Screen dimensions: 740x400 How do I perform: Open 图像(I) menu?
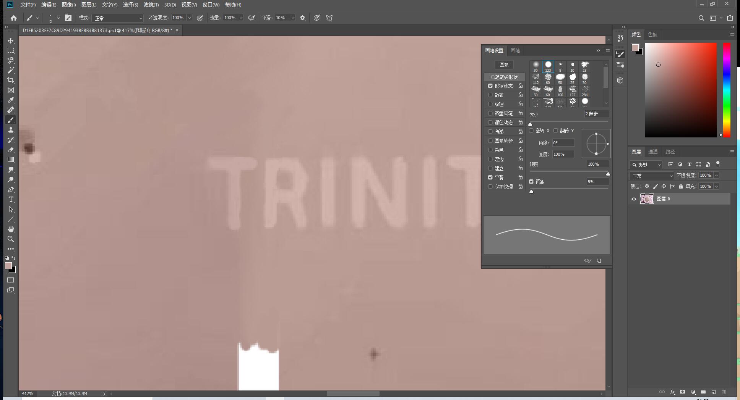[69, 5]
